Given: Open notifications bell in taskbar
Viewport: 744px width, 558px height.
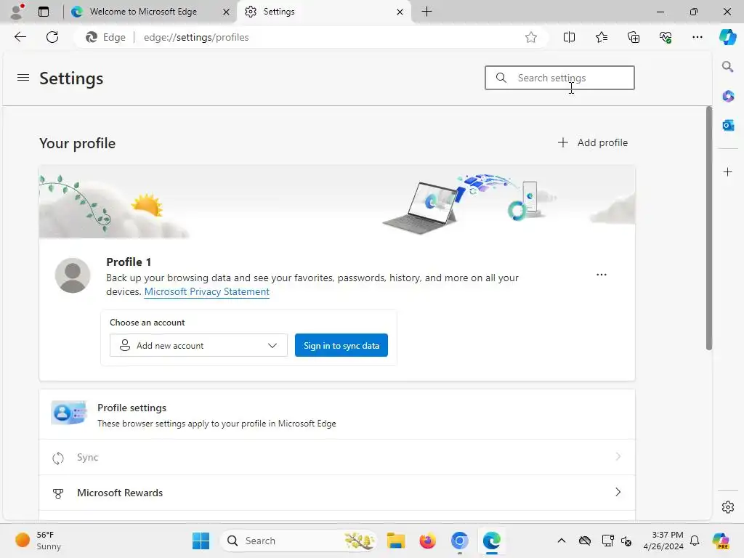Looking at the screenshot, I should [695, 541].
